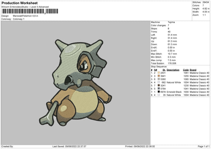Select the 'EndY:' label
211x149 pixels.
[154, 51]
